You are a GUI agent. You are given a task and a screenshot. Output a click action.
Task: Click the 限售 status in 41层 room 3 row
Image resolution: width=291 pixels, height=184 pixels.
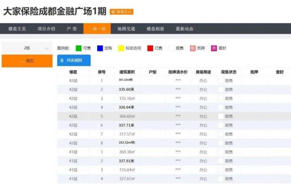click(x=229, y=170)
